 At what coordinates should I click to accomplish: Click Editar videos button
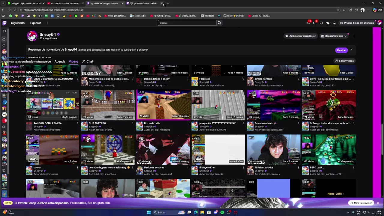pyautogui.click(x=344, y=61)
